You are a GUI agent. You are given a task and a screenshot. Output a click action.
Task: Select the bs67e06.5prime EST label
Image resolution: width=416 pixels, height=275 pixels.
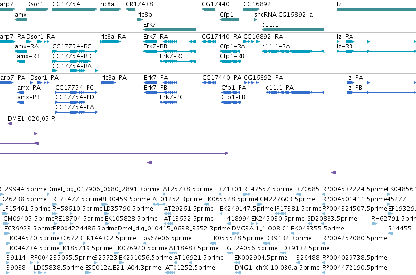[x=167, y=238]
